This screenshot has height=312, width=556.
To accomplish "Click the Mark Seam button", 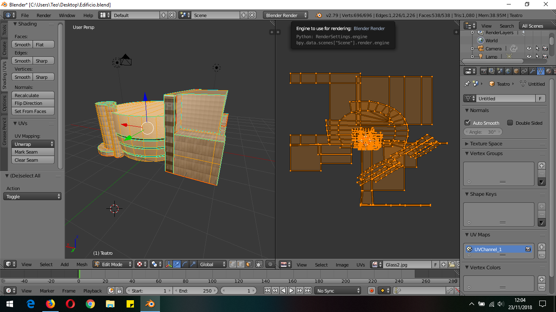I will pos(33,152).
